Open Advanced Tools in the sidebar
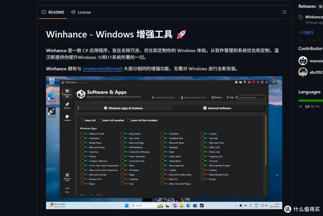The height and width of the screenshot is (216, 323). click(67, 177)
